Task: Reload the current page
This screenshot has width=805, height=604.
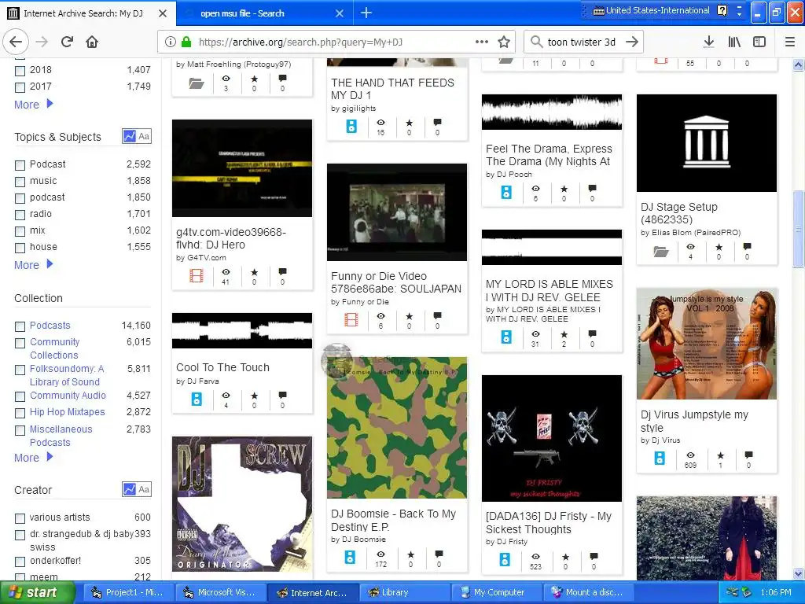Action: pyautogui.click(x=67, y=42)
